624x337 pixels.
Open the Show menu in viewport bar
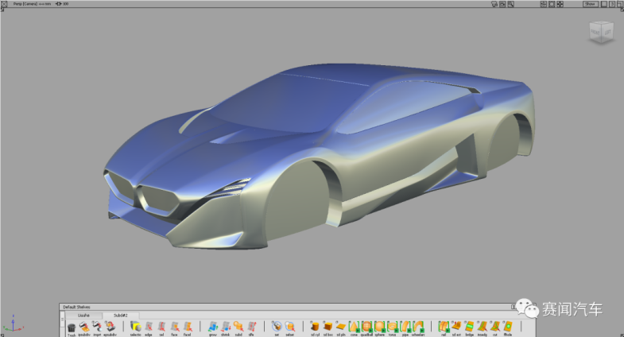point(590,4)
